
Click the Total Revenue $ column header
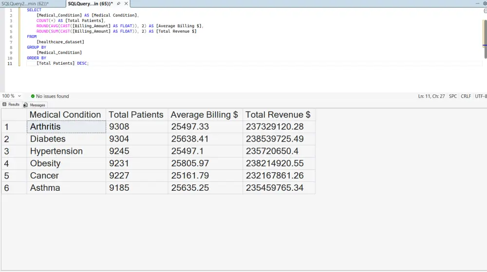[279, 114]
